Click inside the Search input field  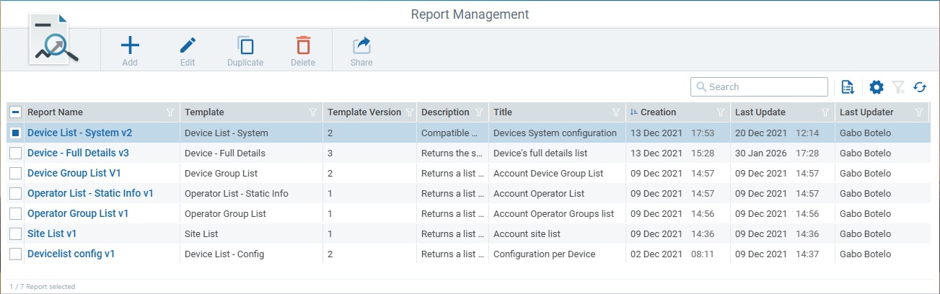(759, 86)
